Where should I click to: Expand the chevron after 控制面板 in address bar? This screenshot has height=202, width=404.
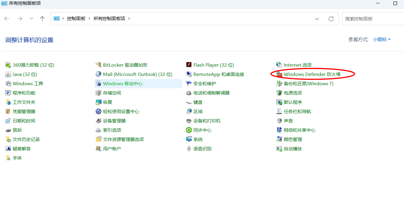(x=89, y=19)
